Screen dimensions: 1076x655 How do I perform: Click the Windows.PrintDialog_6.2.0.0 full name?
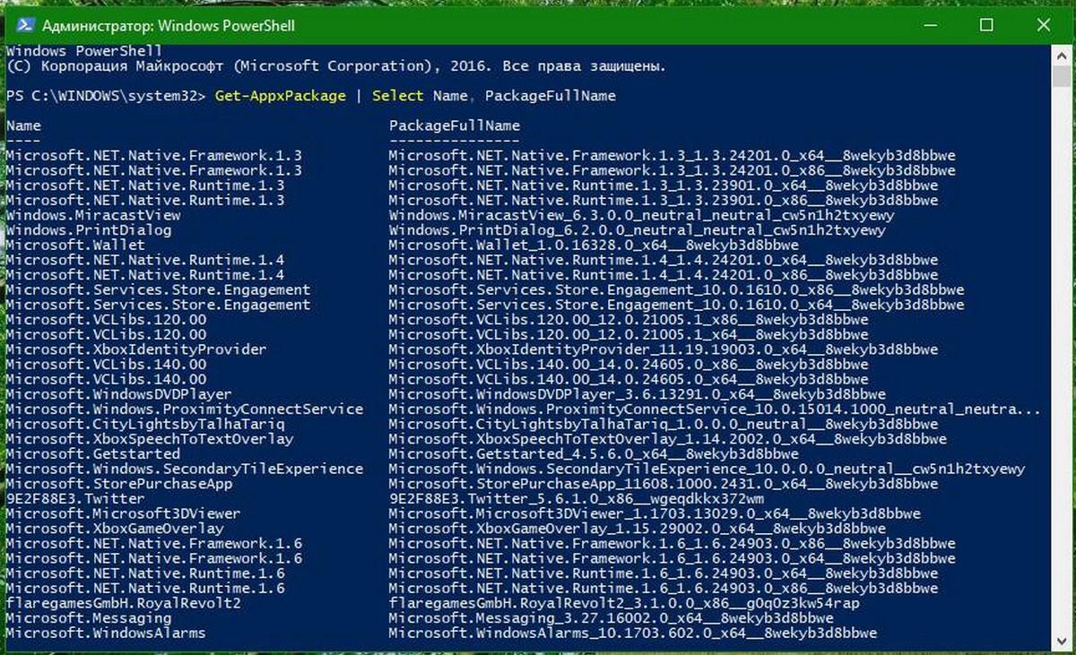(637, 230)
